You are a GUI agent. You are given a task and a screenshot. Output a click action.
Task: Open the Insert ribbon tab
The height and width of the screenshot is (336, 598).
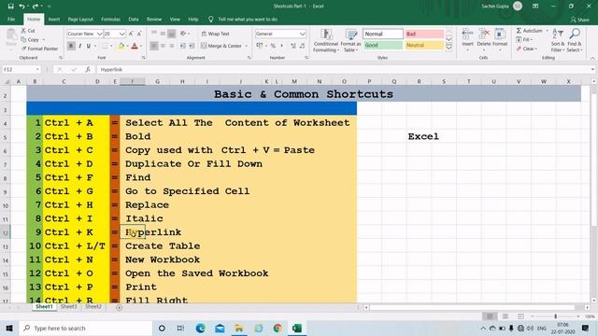54,19
